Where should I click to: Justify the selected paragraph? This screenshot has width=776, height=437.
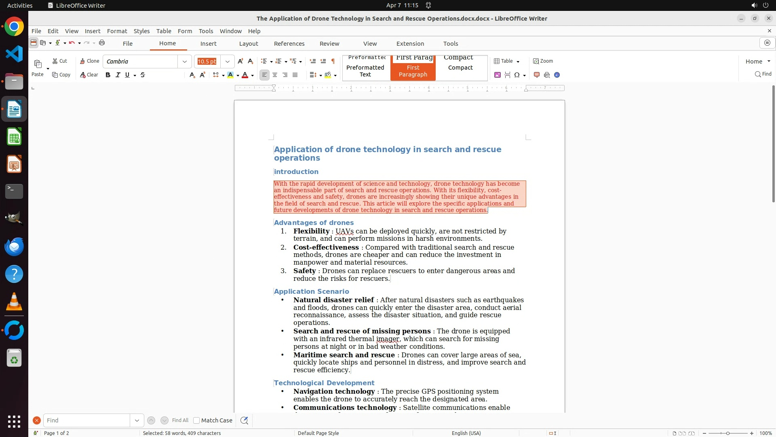295,75
